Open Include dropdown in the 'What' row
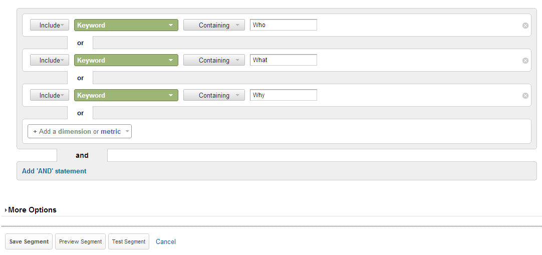Image resolution: width=542 pixels, height=255 pixels. 50,60
